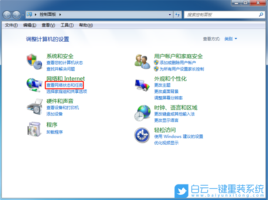Open the Network and Internet globe icon
This screenshot has width=268, height=200.
(34, 85)
